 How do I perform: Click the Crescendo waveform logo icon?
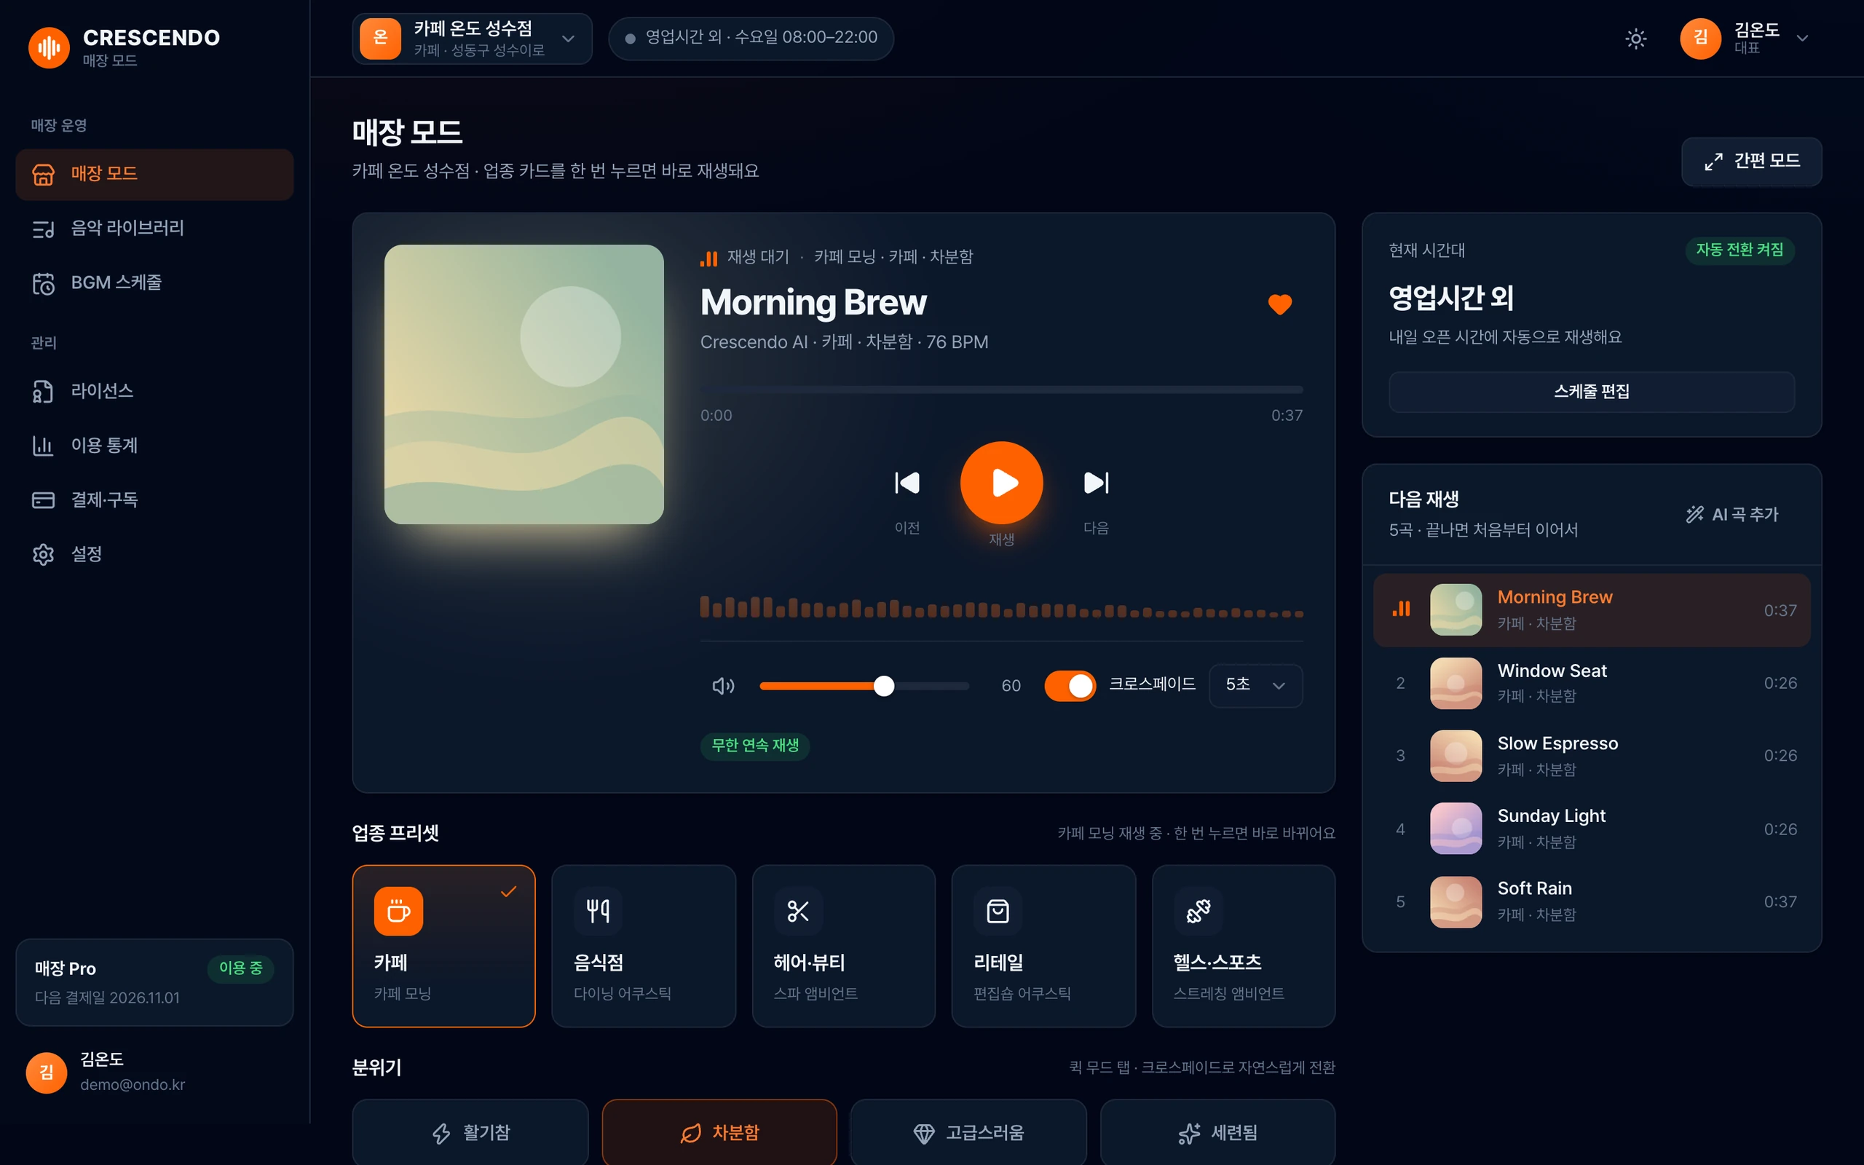click(x=49, y=48)
